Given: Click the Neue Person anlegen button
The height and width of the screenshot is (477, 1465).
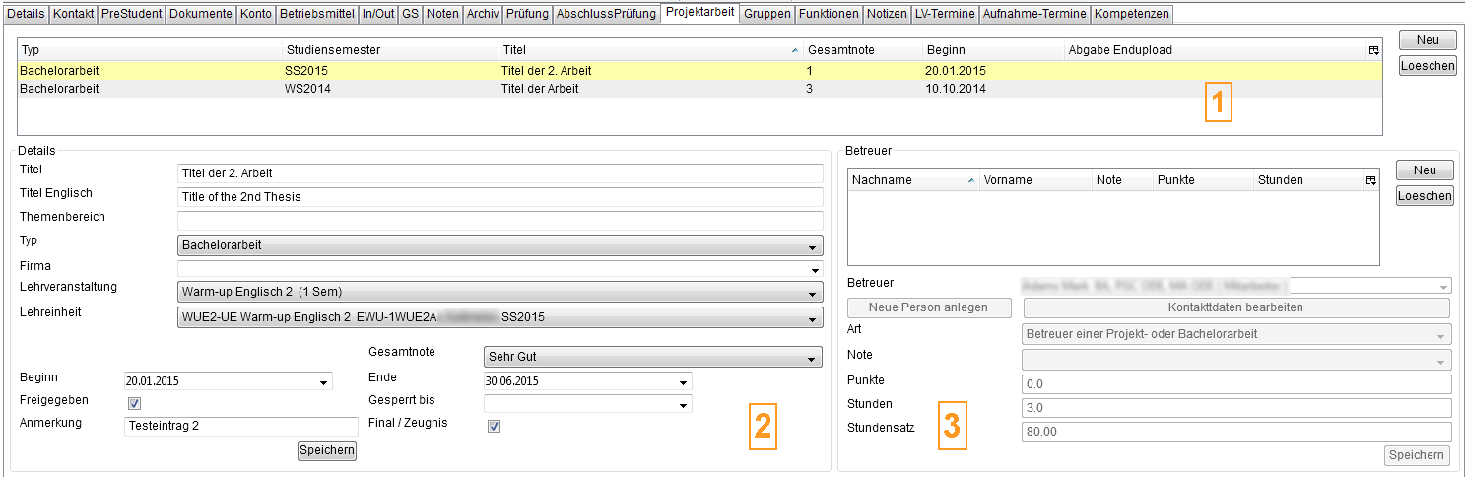Looking at the screenshot, I should [x=928, y=307].
